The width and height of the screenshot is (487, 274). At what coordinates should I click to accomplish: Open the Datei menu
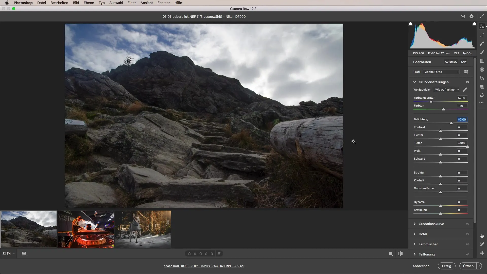point(41,3)
